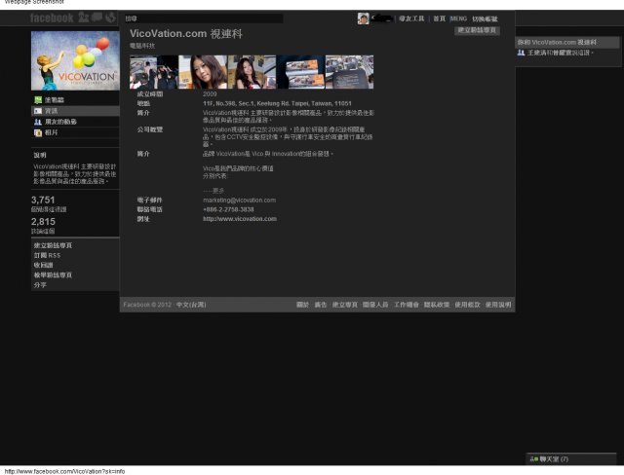
Task: Open 廣告 advertising link in footer
Action: pyautogui.click(x=321, y=305)
